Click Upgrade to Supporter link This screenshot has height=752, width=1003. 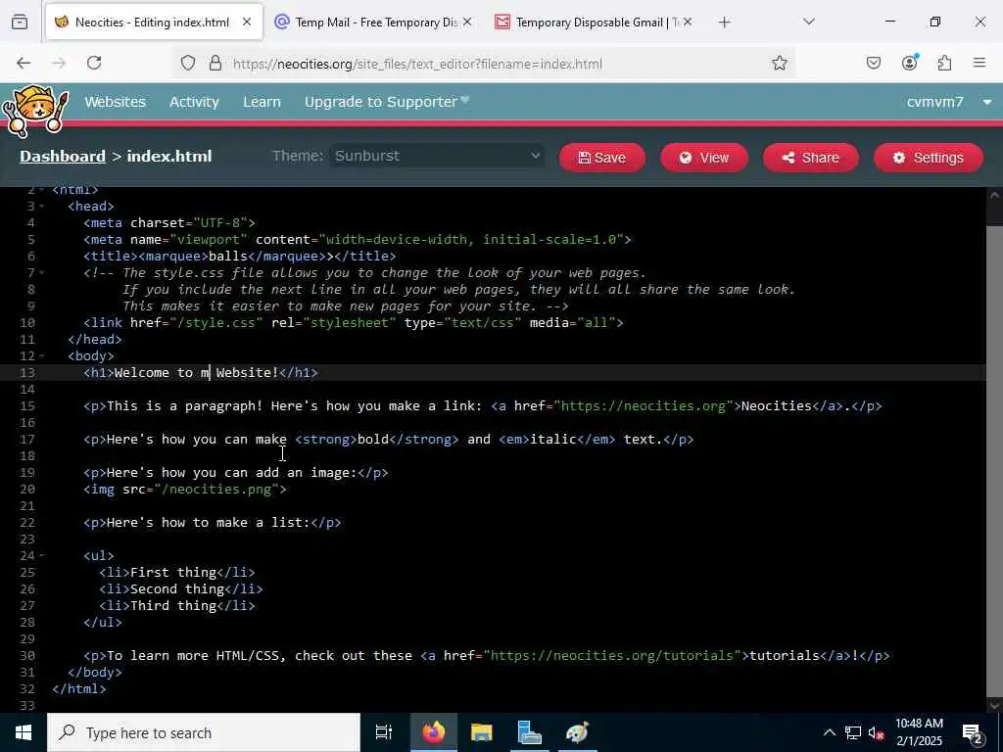386,102
